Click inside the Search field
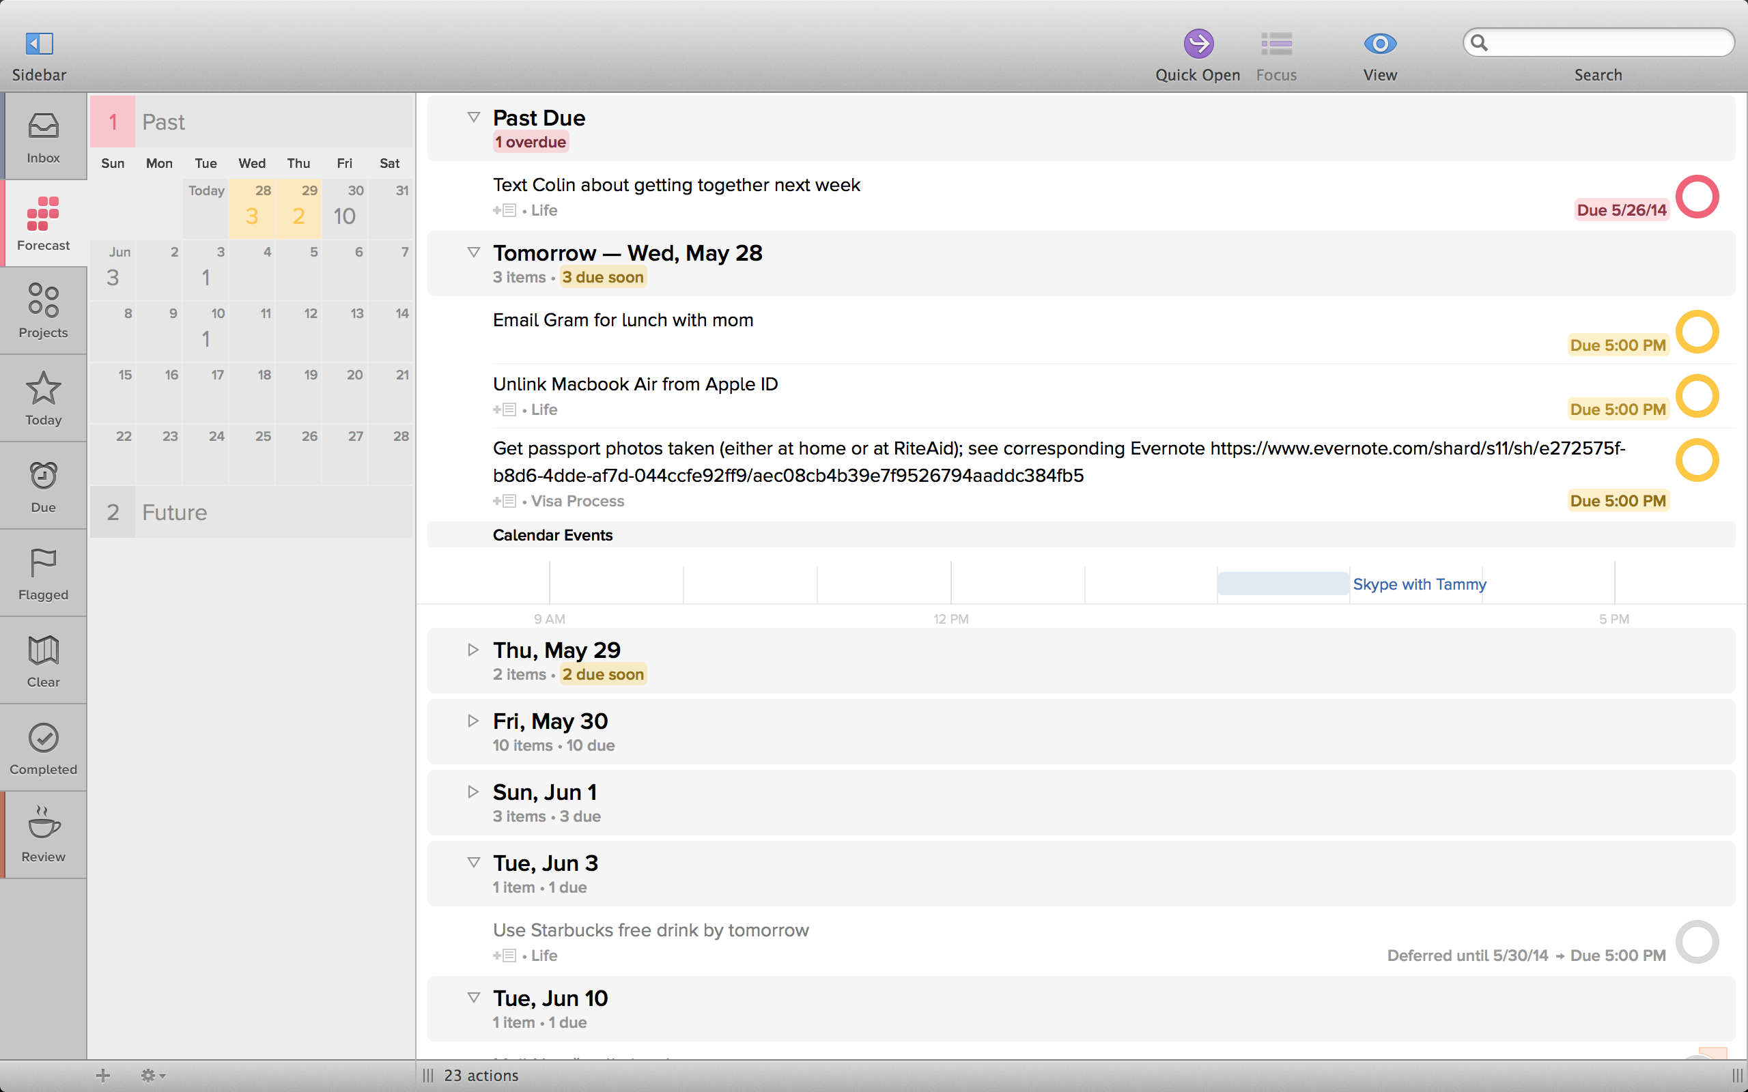The image size is (1748, 1092). pos(1598,42)
